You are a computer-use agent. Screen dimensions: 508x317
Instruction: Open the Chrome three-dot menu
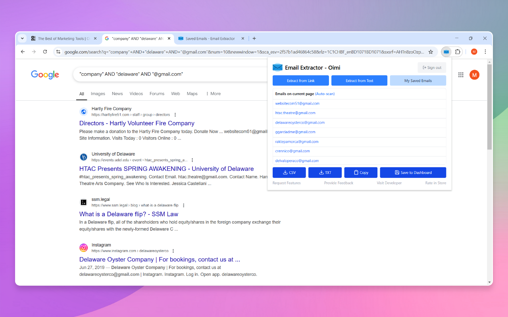point(485,52)
